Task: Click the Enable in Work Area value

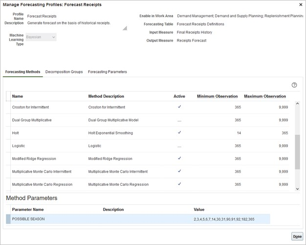Action: 240,16
